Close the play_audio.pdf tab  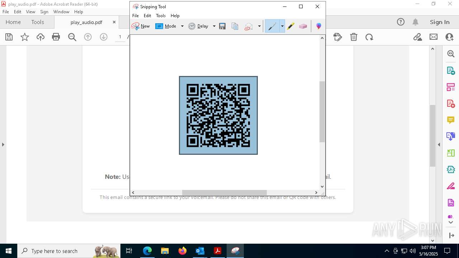point(114,22)
